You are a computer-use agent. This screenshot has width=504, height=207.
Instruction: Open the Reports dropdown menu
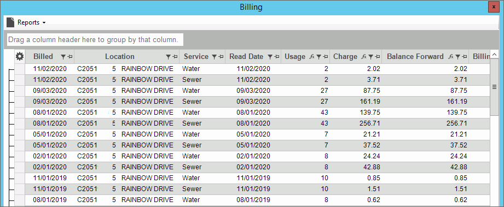(x=32, y=22)
